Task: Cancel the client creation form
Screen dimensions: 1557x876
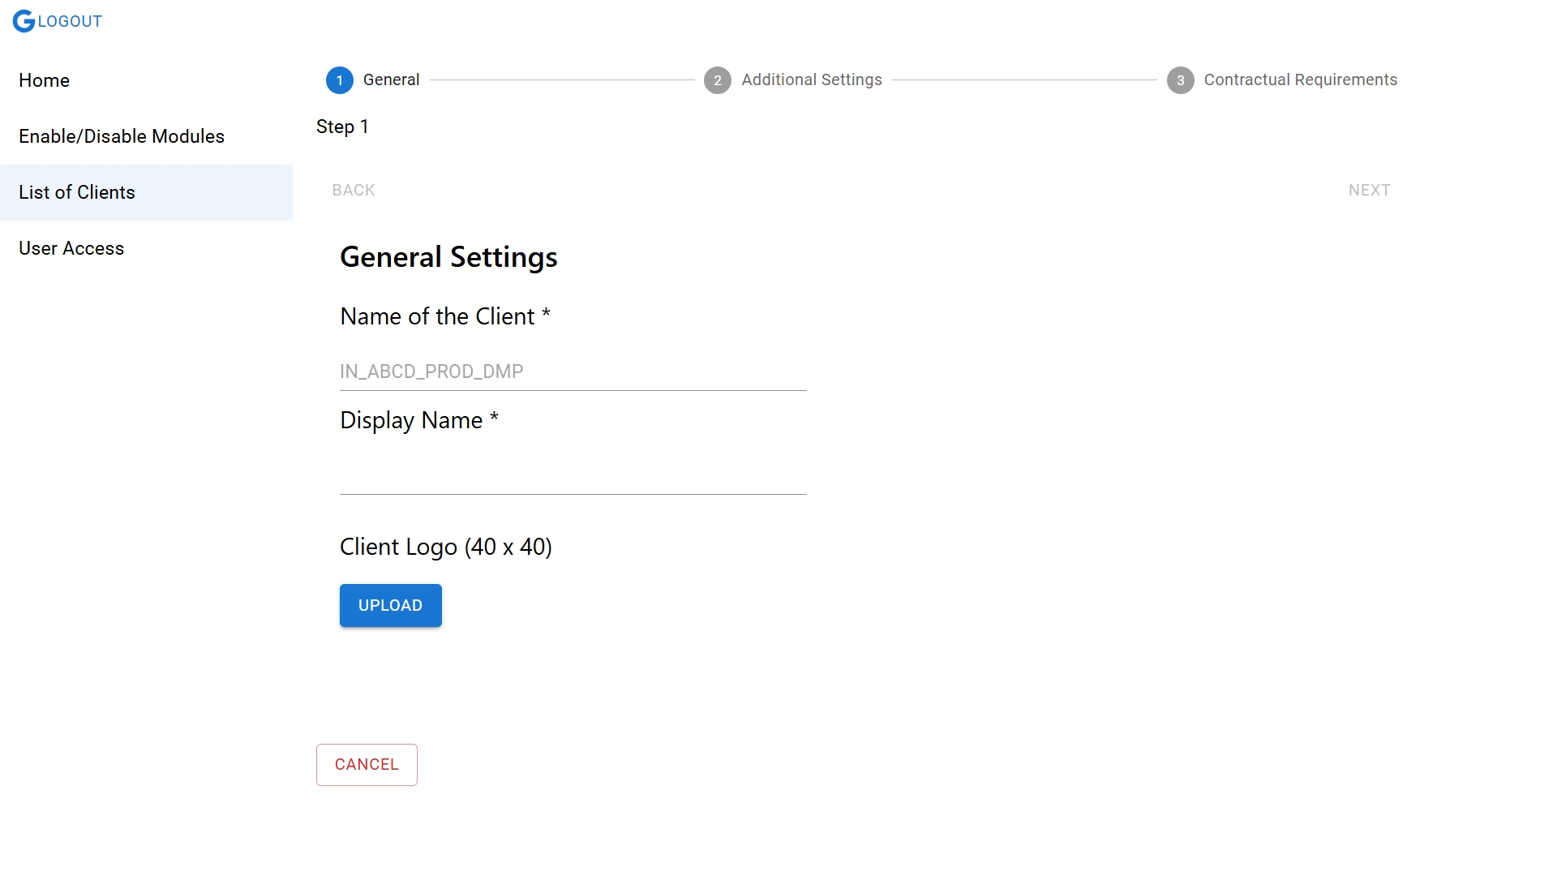Action: point(367,765)
